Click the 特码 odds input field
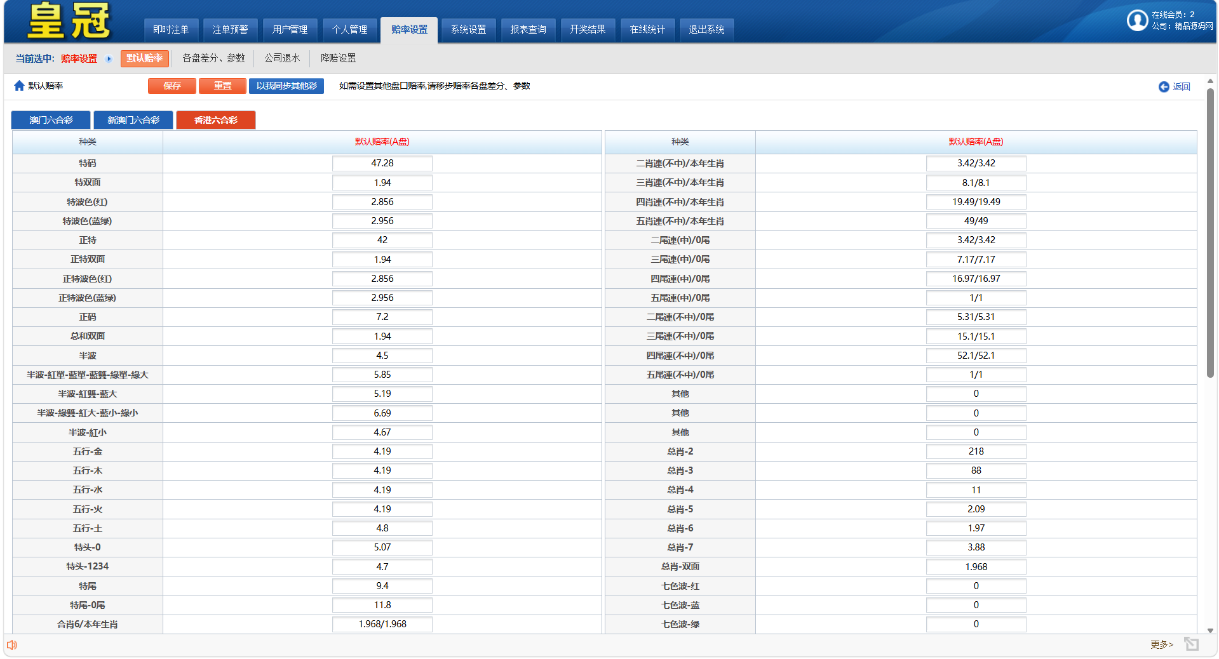This screenshot has height=659, width=1219. click(x=382, y=163)
